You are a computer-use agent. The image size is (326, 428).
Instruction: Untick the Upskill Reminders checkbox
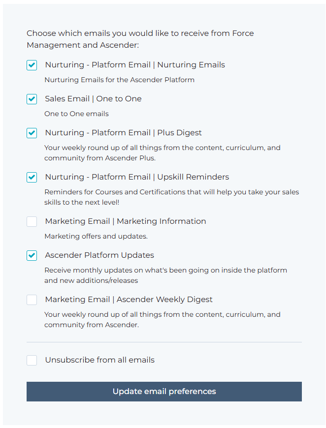(32, 177)
